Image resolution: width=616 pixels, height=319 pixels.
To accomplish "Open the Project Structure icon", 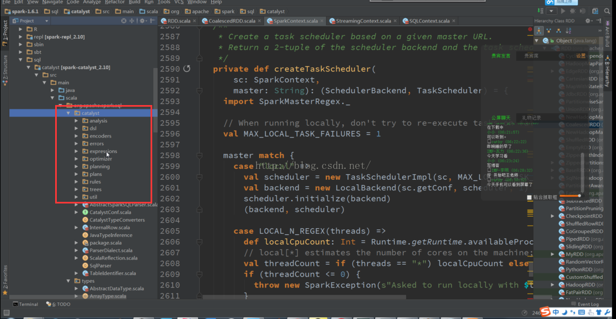I will 595,12.
